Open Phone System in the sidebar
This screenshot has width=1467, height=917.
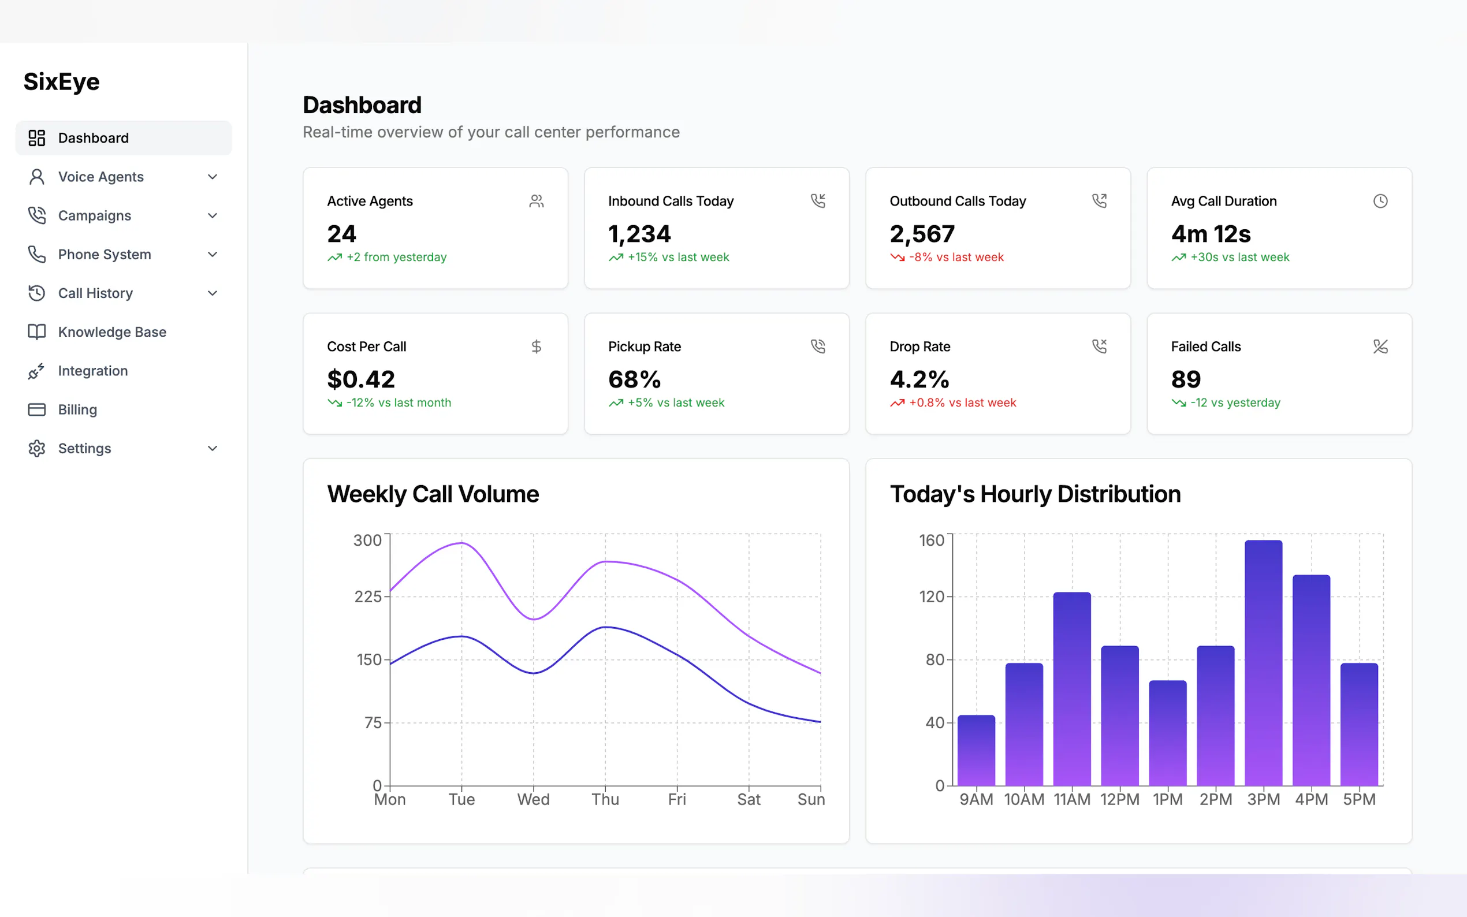105,254
